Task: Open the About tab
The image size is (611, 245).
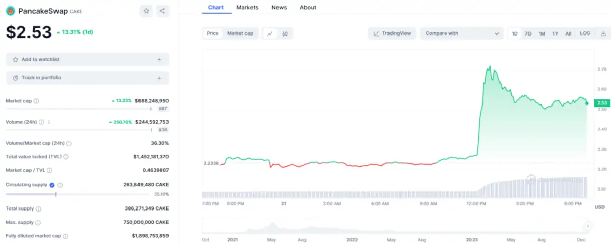Action: pos(308,8)
